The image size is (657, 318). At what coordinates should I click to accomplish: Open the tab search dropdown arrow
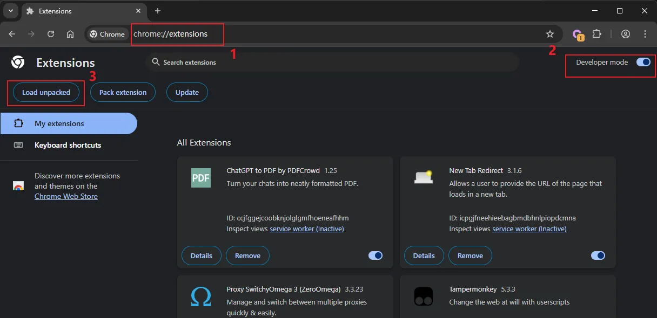11,11
